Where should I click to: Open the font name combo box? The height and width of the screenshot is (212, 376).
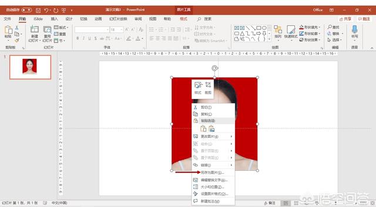92,29
